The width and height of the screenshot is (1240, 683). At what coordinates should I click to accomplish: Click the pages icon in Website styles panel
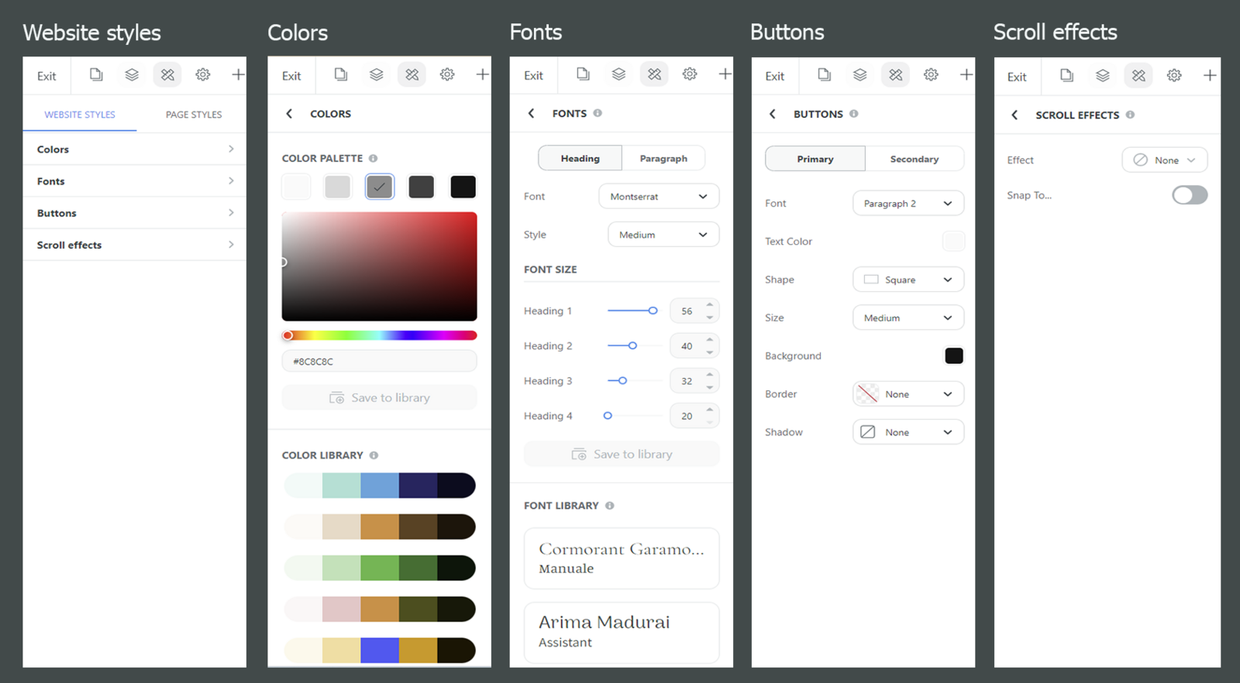[x=96, y=75]
